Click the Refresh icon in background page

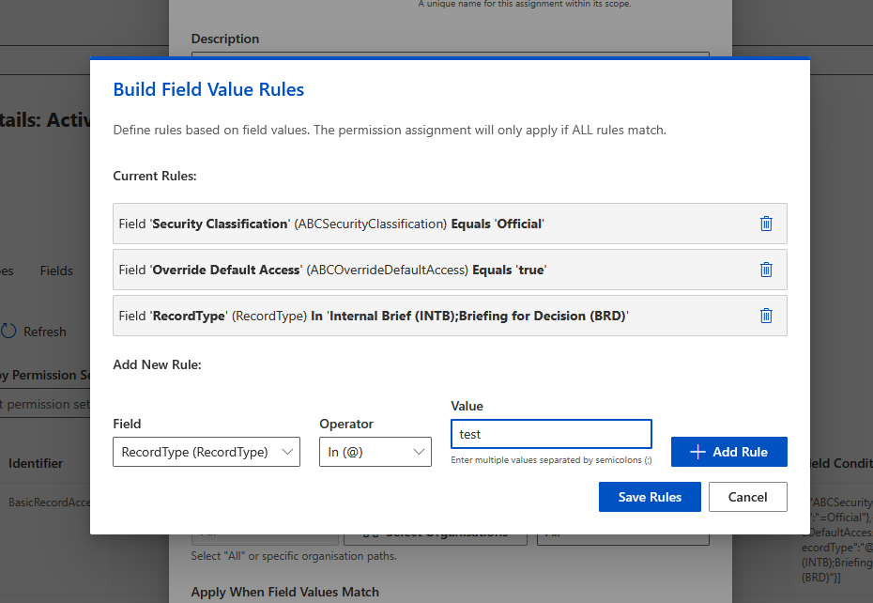pos(9,332)
